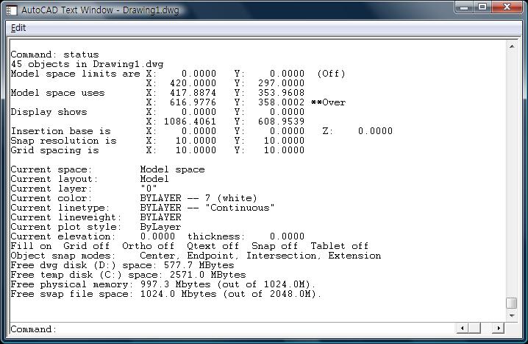Close the AutoCAD Text Window
Screen dimensions: 528x344
[507, 7]
